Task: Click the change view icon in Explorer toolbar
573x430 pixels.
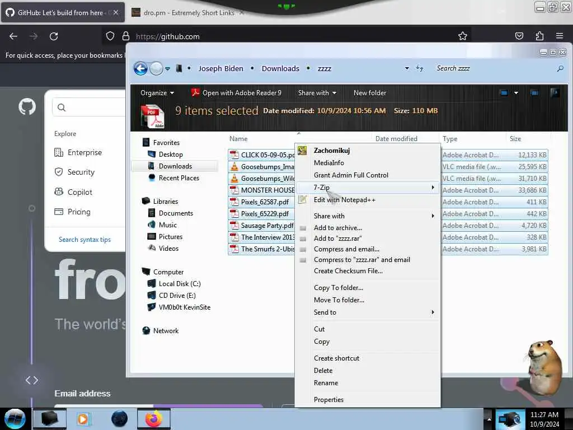Action: point(504,93)
